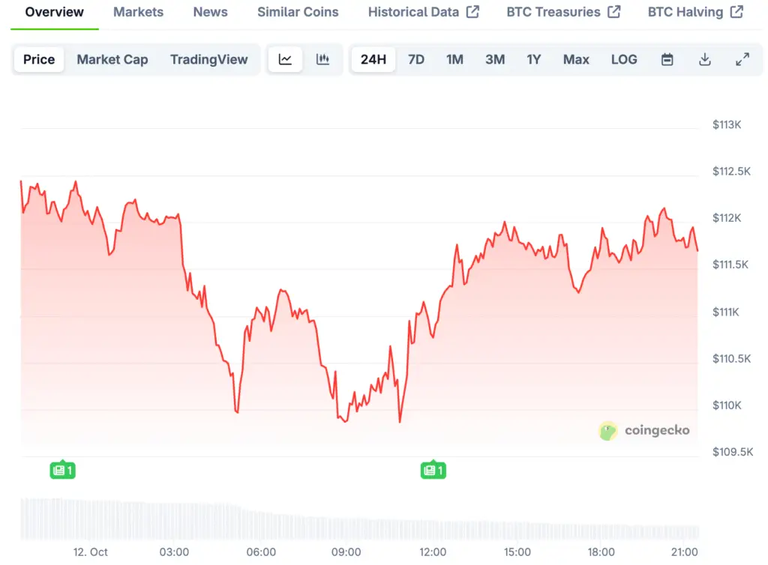Open the calendar date range picker

click(667, 60)
